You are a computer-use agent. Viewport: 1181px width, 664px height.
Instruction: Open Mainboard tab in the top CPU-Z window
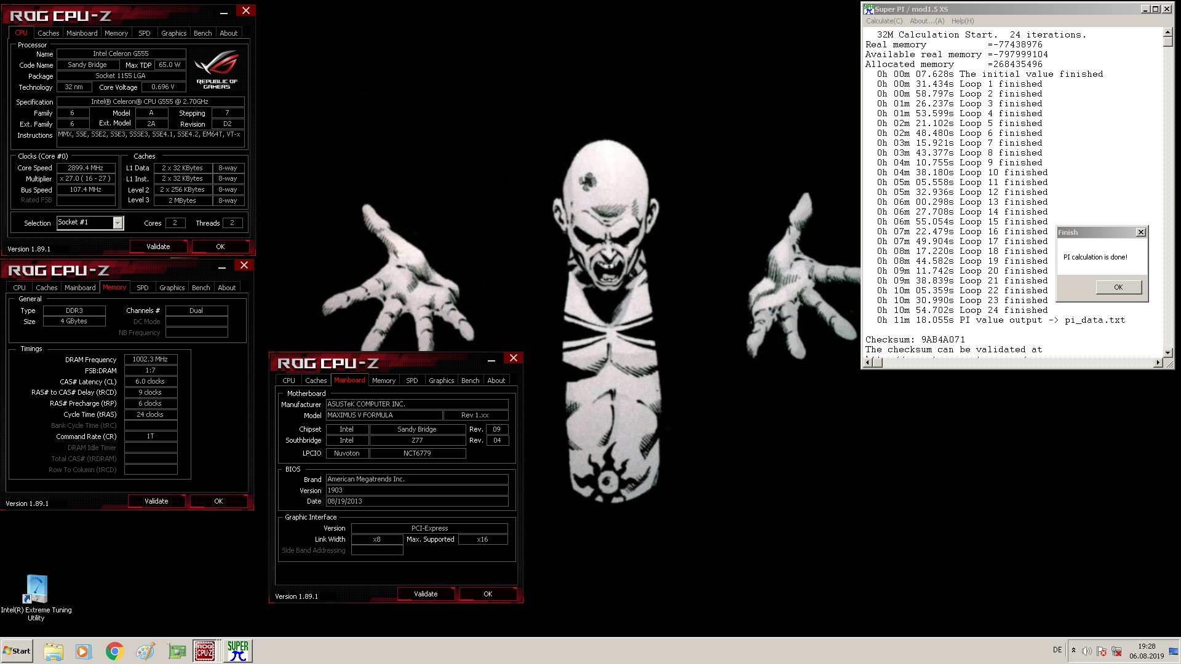point(82,33)
